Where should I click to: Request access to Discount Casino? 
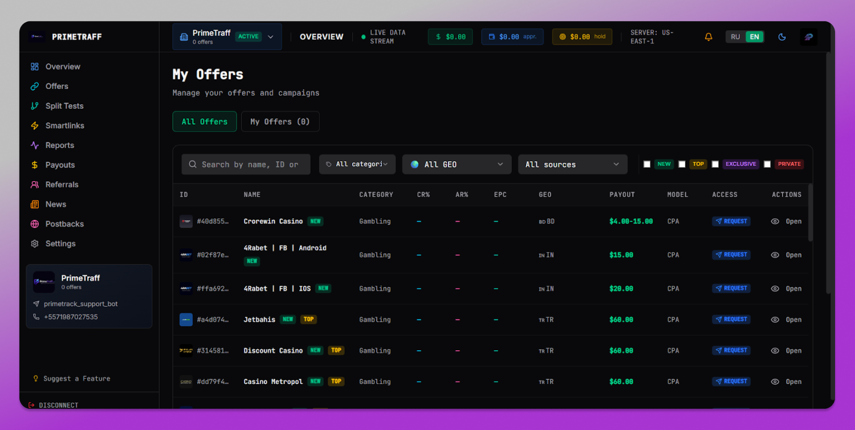click(x=731, y=350)
